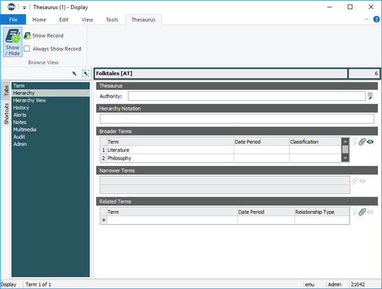The height and width of the screenshot is (289, 382).
Task: Collapse the ribbon with the caret arrow
Action: tap(367, 19)
